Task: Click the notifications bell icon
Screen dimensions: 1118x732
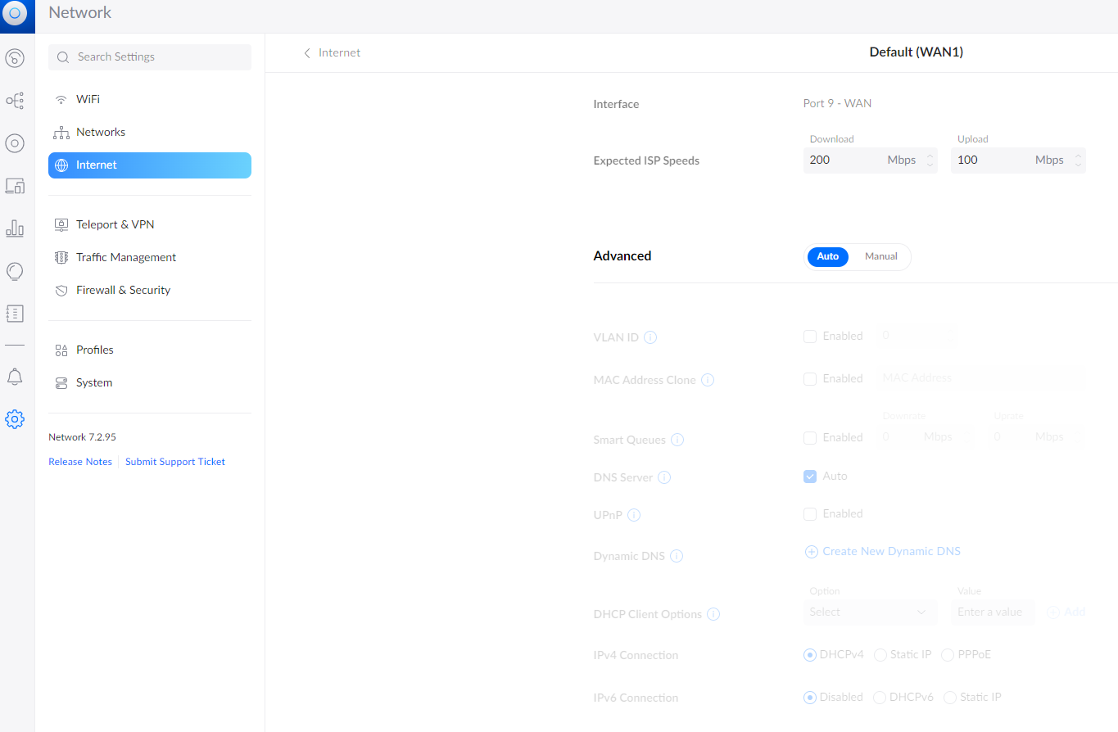Action: 15,377
